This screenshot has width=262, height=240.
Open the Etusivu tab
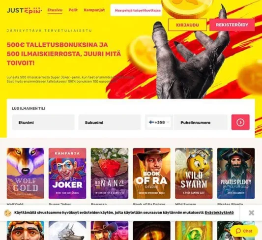[55, 10]
